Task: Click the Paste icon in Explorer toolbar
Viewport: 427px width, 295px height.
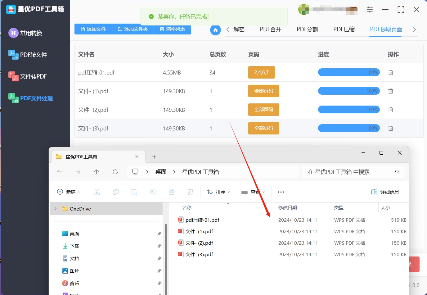Action: [x=134, y=192]
